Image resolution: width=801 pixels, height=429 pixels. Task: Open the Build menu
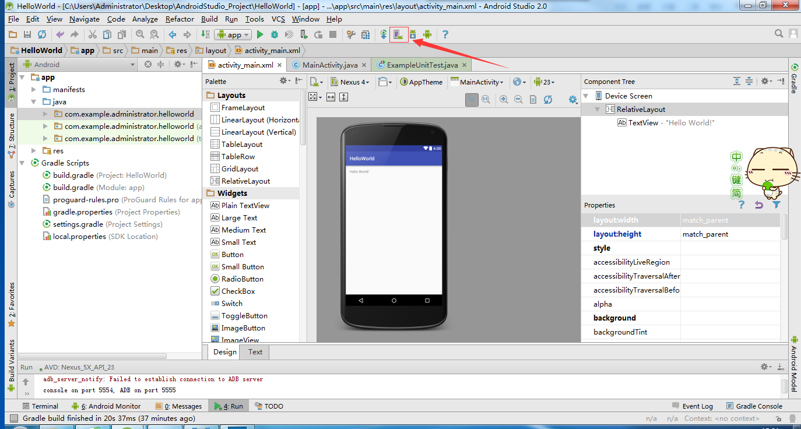coord(209,19)
